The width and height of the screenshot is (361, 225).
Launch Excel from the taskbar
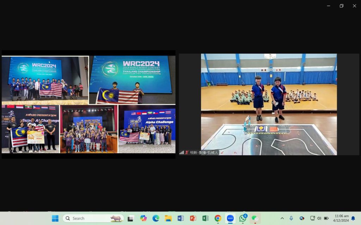205,218
